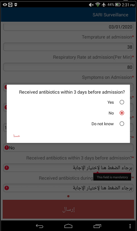Tap the muted speaker icon in status bar
The width and height of the screenshot is (137, 231).
coord(91,5)
